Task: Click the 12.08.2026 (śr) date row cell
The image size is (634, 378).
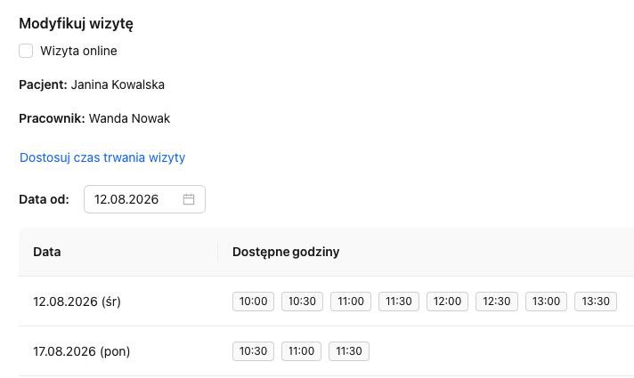Action: pos(77,302)
